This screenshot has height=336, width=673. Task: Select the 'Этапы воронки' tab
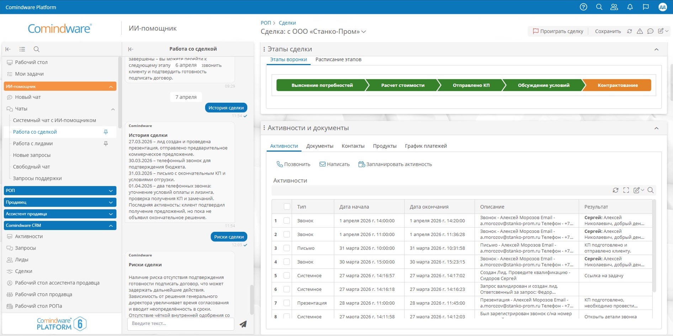(x=288, y=59)
